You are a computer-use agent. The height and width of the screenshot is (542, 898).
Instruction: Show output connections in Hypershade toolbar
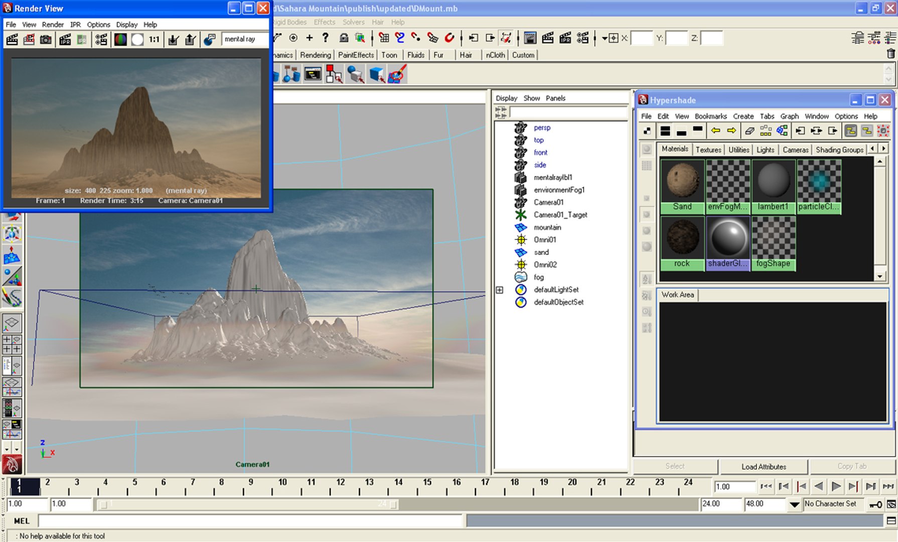[x=833, y=131]
